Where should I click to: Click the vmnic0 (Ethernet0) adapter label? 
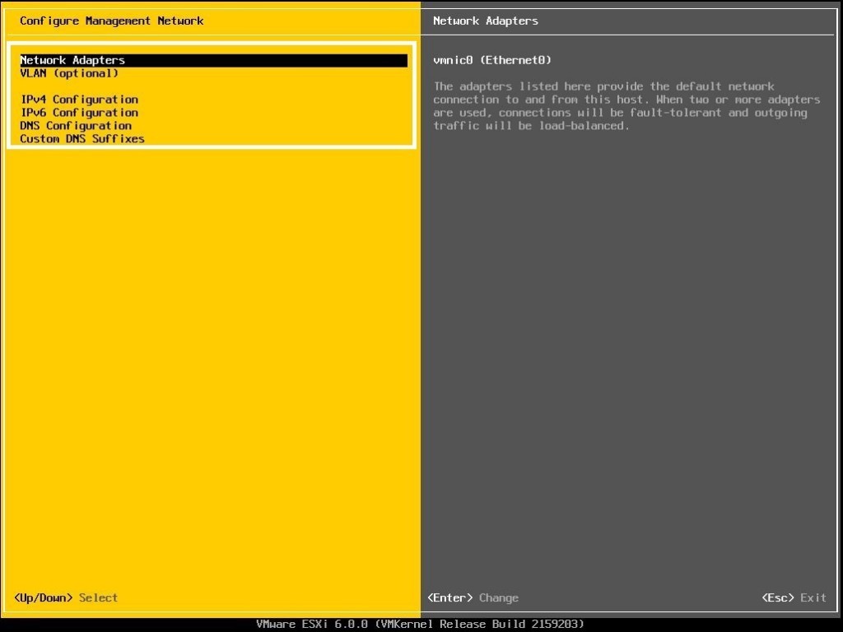(x=491, y=59)
